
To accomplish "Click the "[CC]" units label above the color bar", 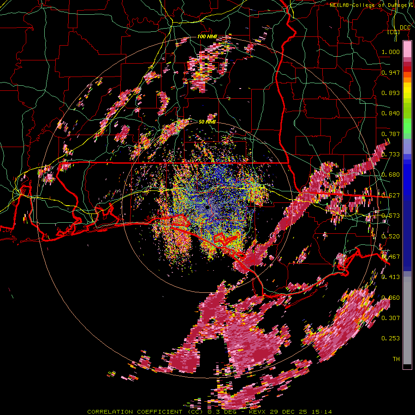I will pyautogui.click(x=394, y=32).
